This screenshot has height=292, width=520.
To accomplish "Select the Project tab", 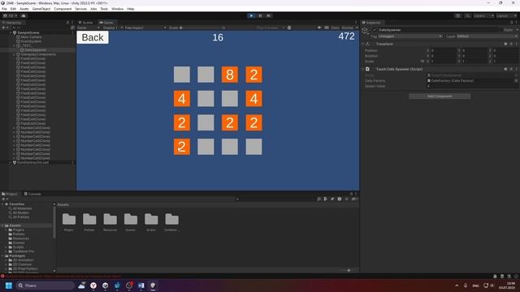I will coord(10,194).
